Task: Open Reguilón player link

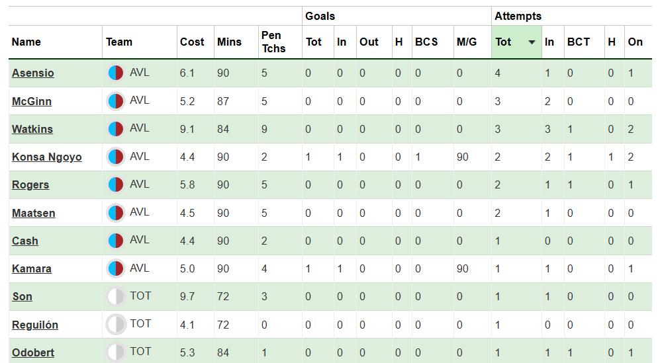Action: pos(35,325)
